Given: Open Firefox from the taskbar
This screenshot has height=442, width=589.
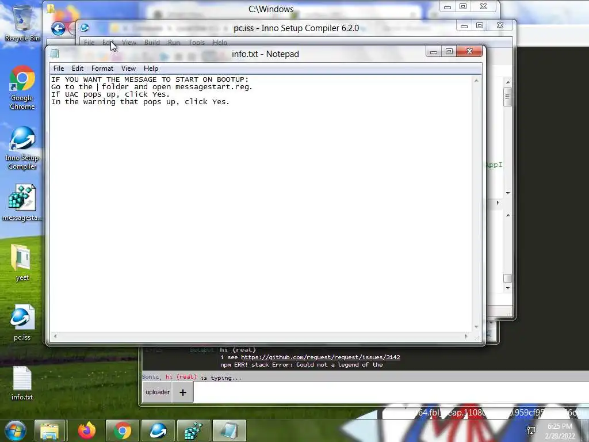Looking at the screenshot, I should [87, 430].
